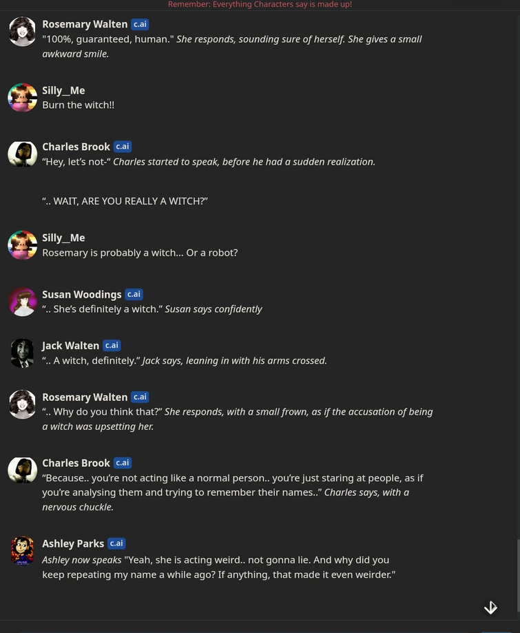Click Silly_Me's avatar next to "Burn the witch!!"
The height and width of the screenshot is (633, 520).
pos(22,98)
